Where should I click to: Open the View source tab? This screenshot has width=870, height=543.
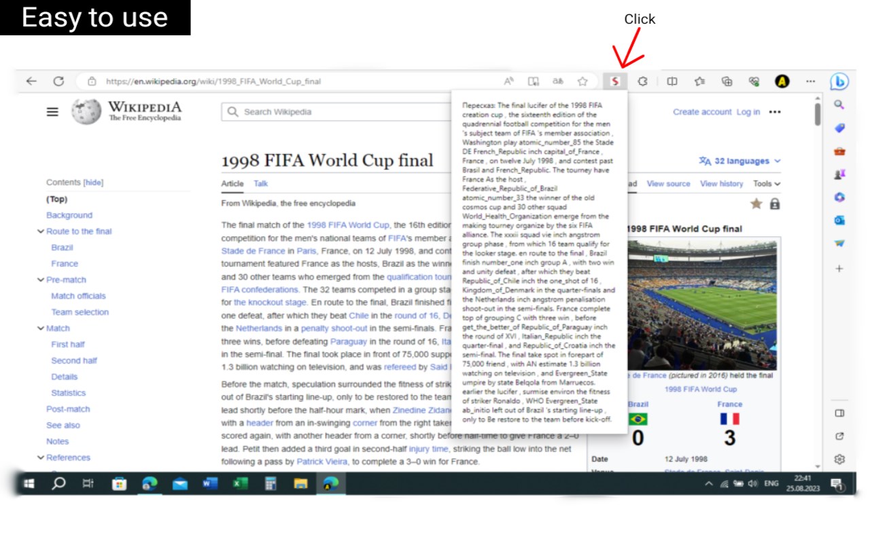668,184
